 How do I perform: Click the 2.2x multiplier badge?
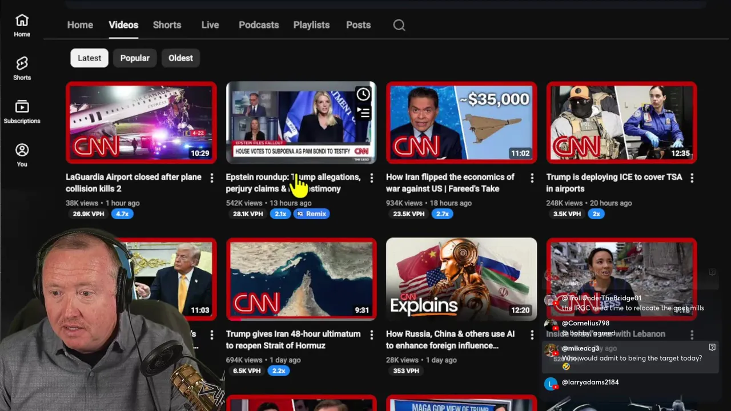click(x=279, y=370)
